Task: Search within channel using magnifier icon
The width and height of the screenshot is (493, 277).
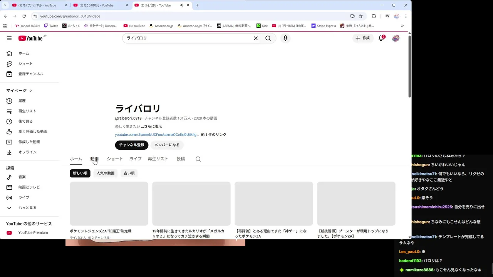Action: point(198,159)
